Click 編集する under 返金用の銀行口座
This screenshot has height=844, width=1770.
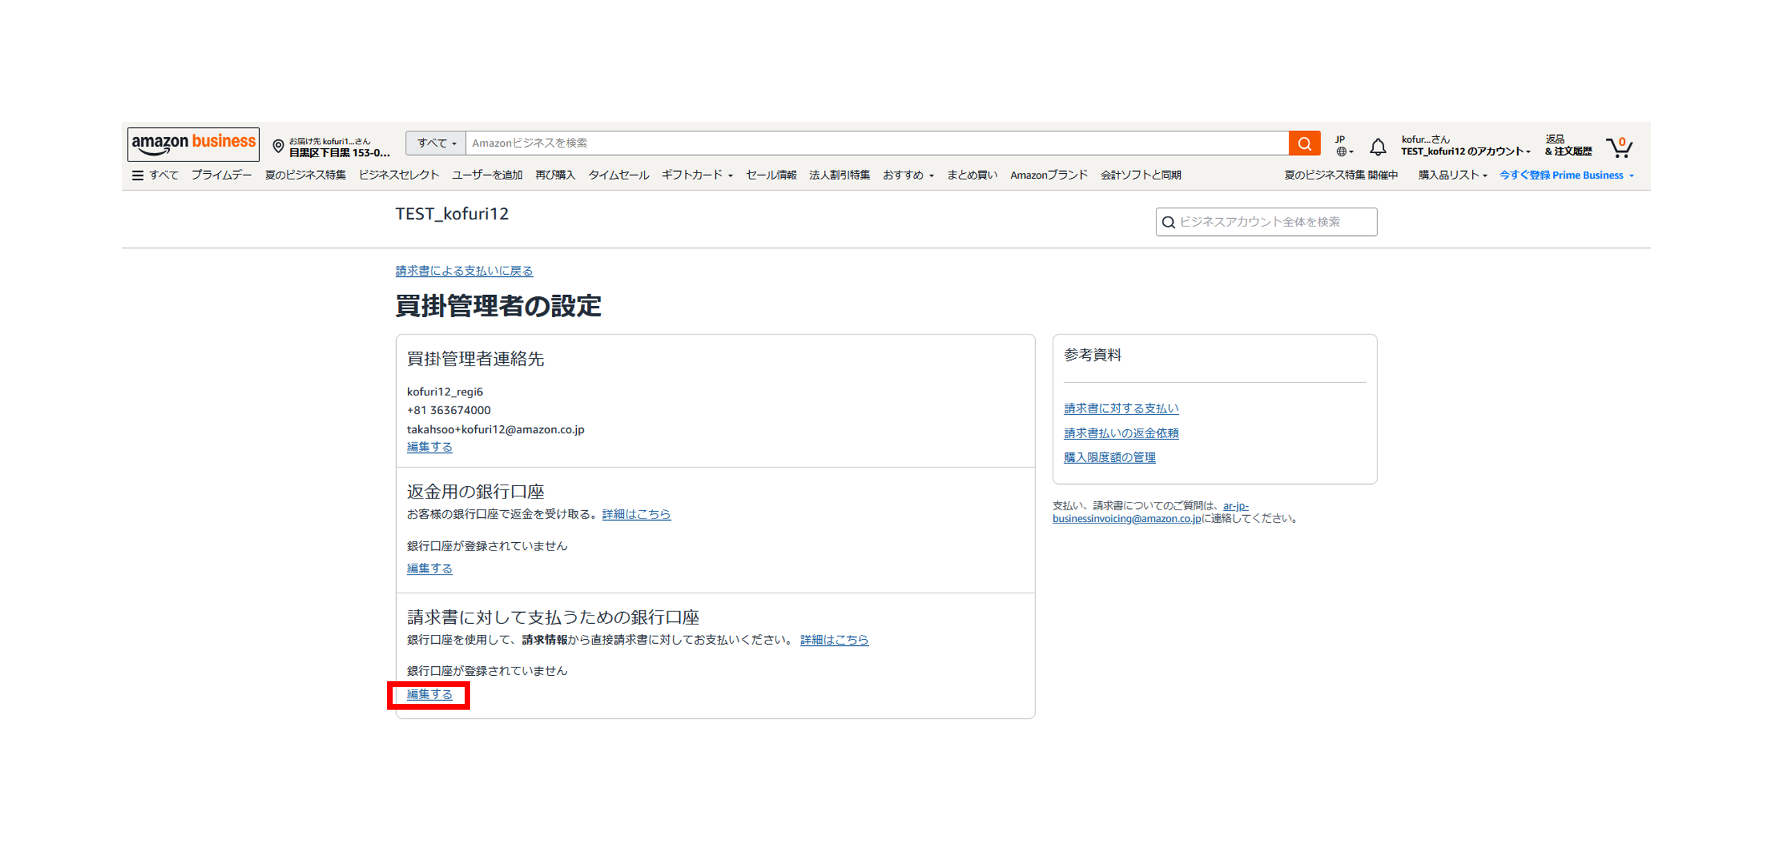pyautogui.click(x=429, y=568)
